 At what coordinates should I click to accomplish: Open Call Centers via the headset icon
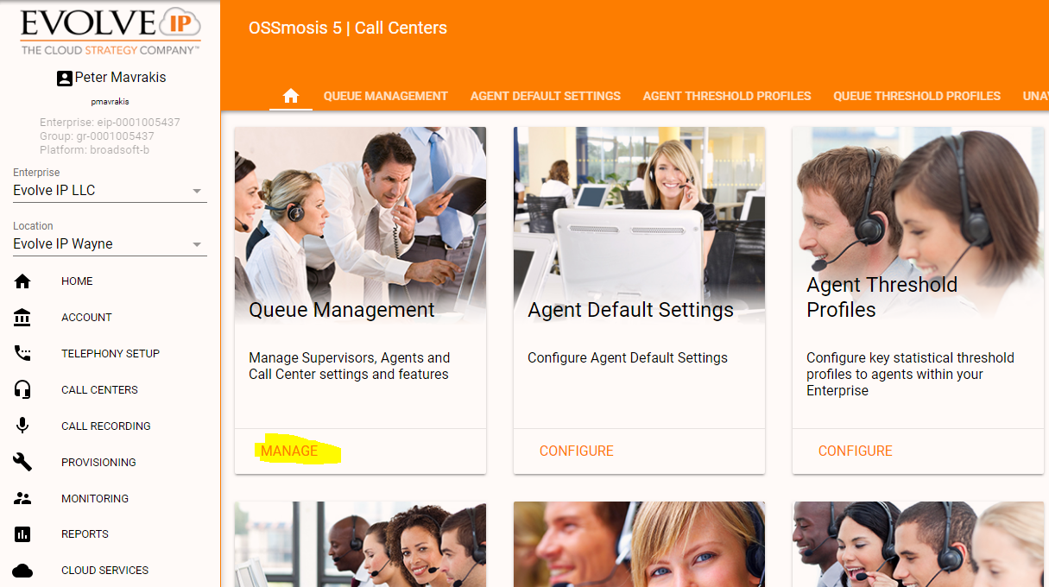click(22, 389)
